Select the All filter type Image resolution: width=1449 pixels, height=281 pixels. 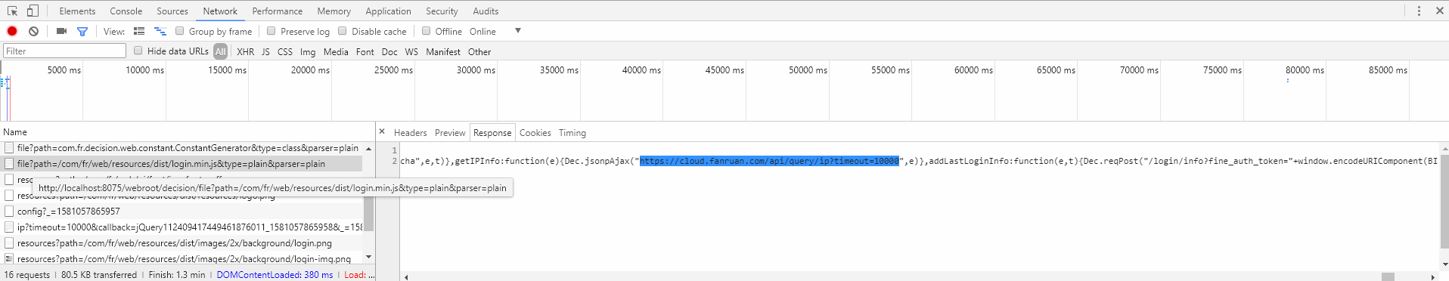click(220, 51)
